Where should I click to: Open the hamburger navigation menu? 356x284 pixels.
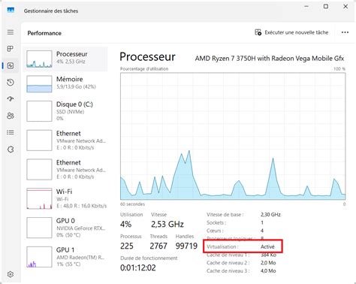point(11,32)
